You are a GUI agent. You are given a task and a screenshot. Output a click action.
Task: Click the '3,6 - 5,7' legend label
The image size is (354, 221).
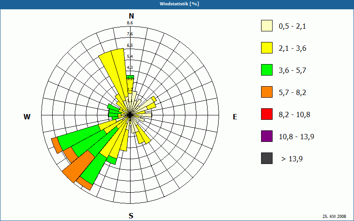pos(292,71)
